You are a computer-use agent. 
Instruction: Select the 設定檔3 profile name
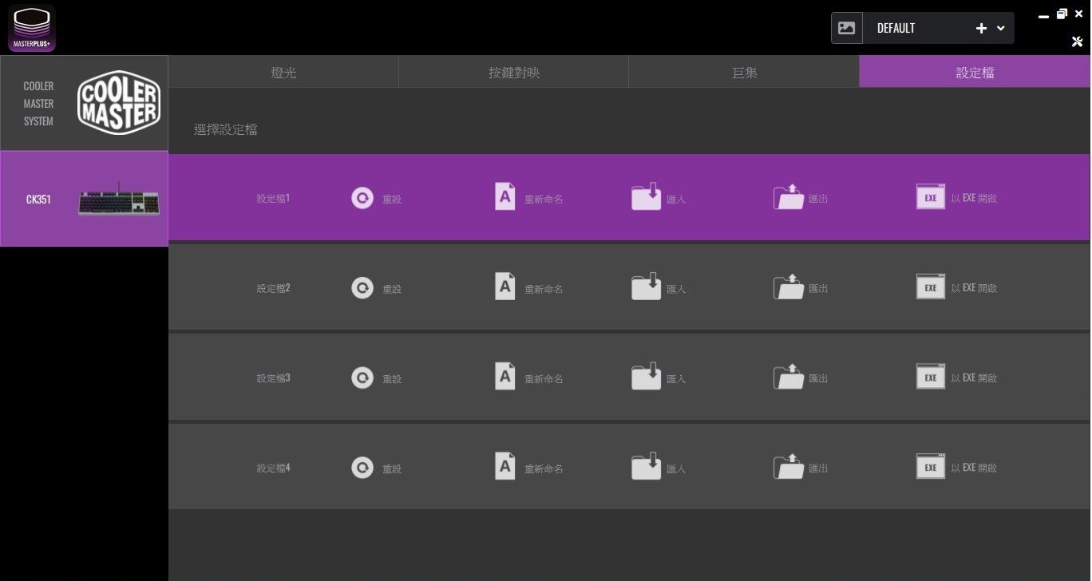click(x=273, y=378)
